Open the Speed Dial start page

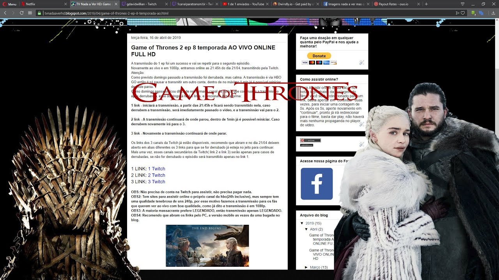(30, 13)
